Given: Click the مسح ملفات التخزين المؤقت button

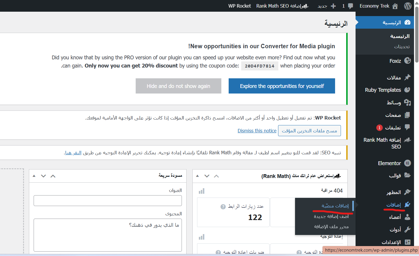Looking at the screenshot, I should [x=309, y=131].
